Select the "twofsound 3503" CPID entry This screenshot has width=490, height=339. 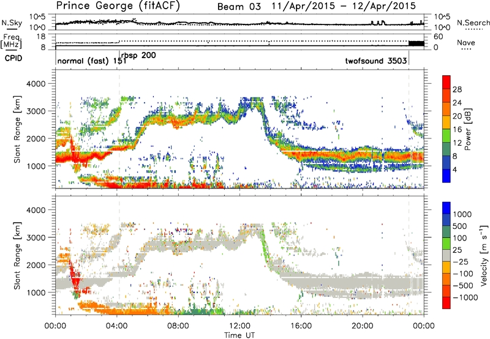tap(376, 61)
